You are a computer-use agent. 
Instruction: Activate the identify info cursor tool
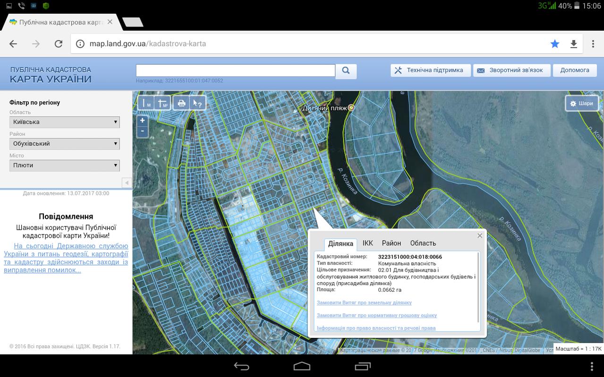click(x=197, y=103)
